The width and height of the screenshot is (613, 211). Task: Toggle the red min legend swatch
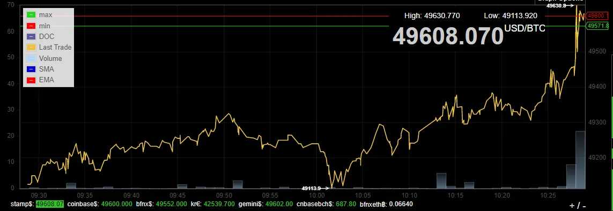coord(31,26)
